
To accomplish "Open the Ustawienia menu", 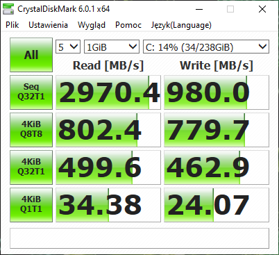I will point(48,25).
